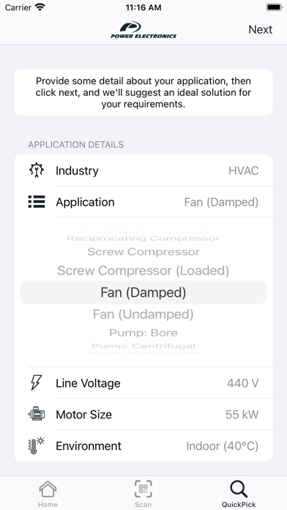The width and height of the screenshot is (287, 510).
Task: Open the Line Voltage 440 V selector
Action: tap(143, 382)
